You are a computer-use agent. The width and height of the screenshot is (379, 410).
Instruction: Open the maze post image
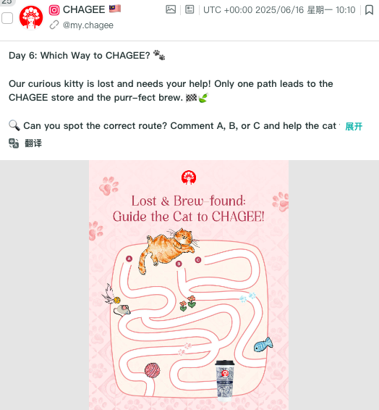click(x=189, y=285)
